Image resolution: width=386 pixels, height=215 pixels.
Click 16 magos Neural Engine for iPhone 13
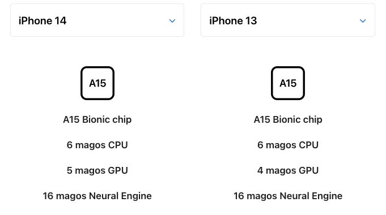pyautogui.click(x=288, y=196)
